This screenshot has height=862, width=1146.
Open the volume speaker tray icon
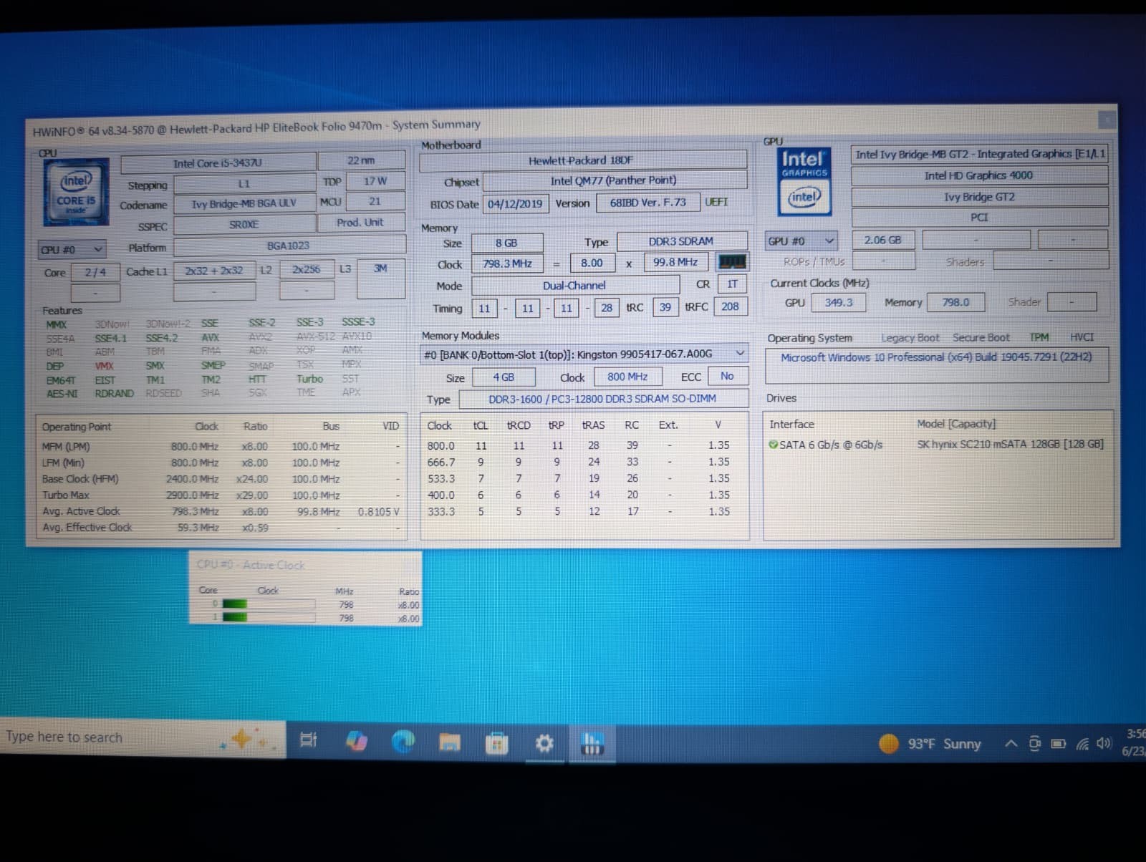click(x=1104, y=743)
